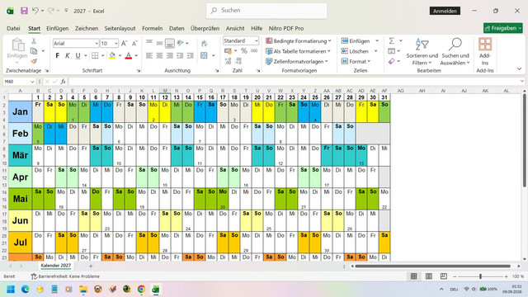528x297 pixels.
Task: Open the Datei menu tab
Action: click(13, 28)
